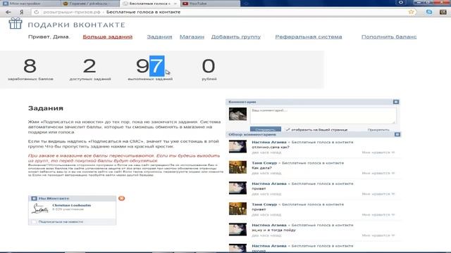Viewport: 451px width, 253px height.
Task: Click the VK icon in comments overview header
Action: click(397, 134)
